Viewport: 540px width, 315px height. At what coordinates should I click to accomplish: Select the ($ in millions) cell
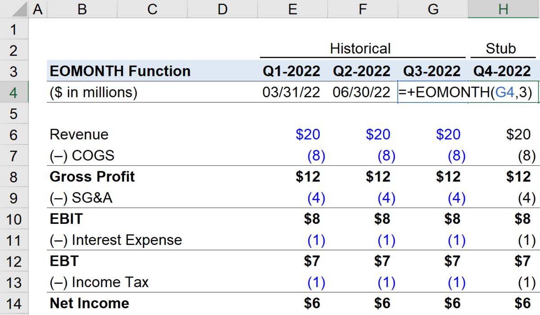(x=83, y=92)
